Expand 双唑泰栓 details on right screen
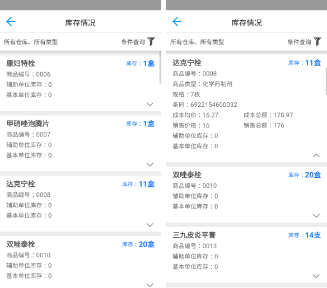 tap(316, 216)
